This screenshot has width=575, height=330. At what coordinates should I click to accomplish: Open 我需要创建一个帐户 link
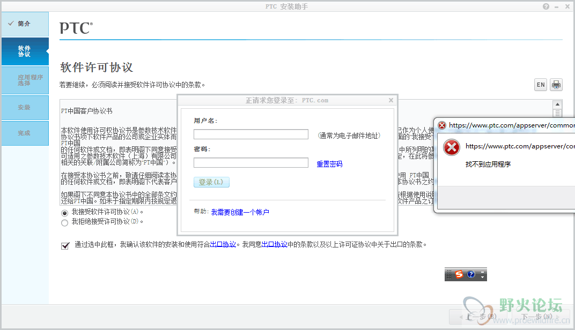pyautogui.click(x=240, y=212)
